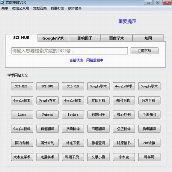
Task: Switch to the Google学术 tab
Action: (x=53, y=38)
